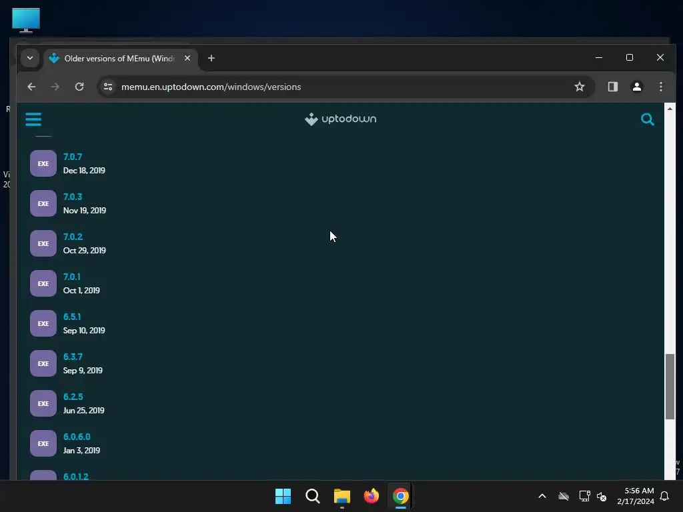The width and height of the screenshot is (683, 512).
Task: Open version 7.0.2 download link
Action: pyautogui.click(x=73, y=237)
